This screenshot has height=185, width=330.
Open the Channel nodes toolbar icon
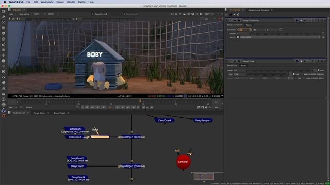point(4,28)
